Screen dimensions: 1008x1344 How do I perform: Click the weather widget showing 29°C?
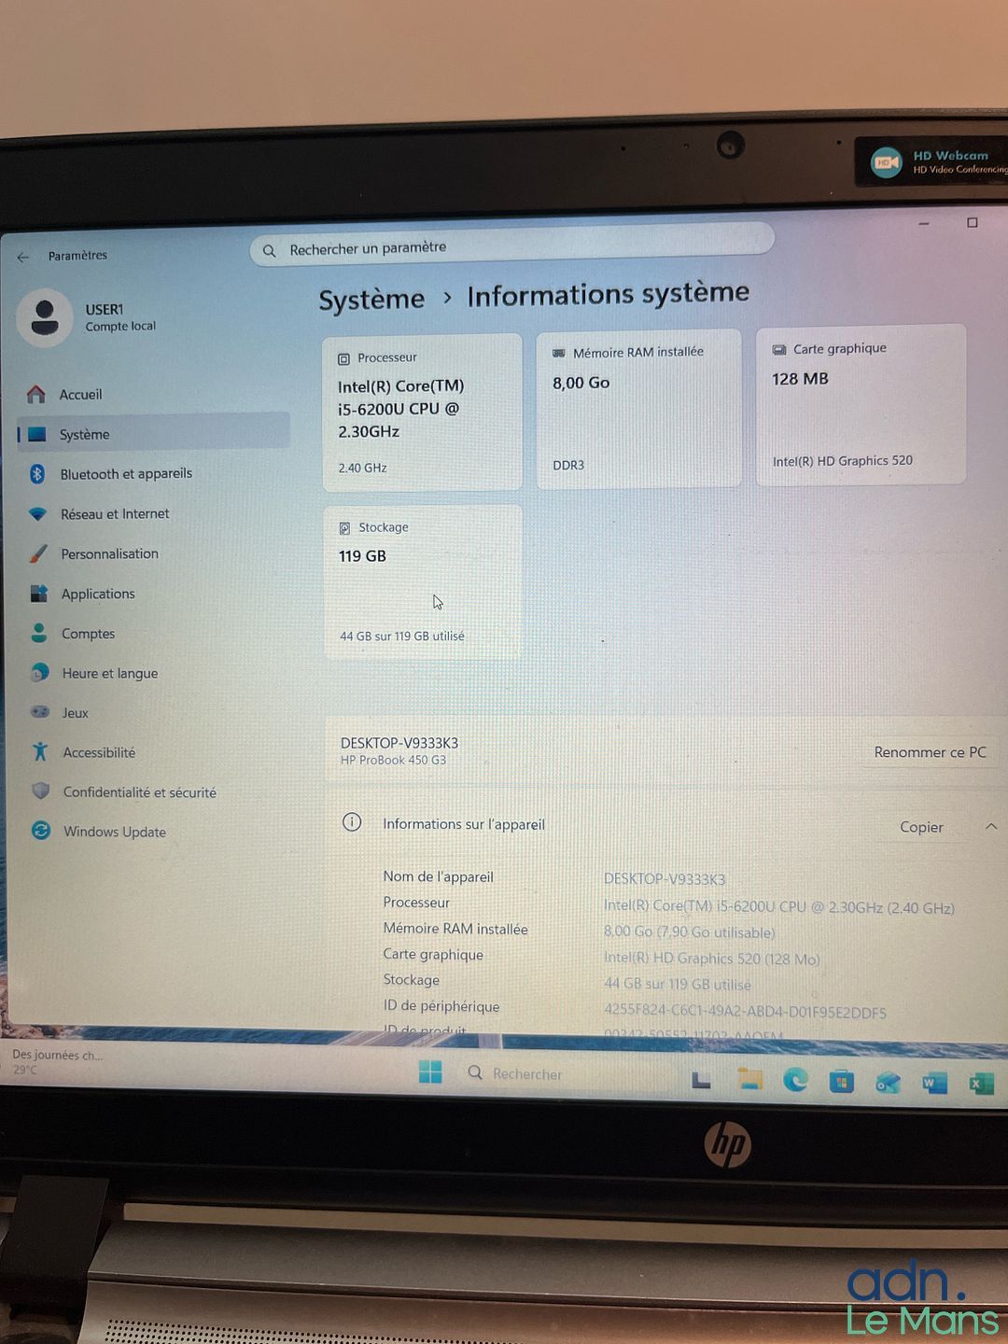pyautogui.click(x=58, y=1061)
